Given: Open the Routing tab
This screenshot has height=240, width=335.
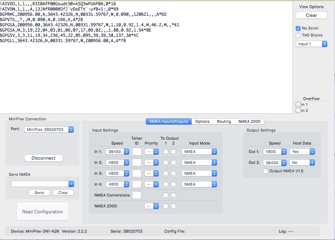Looking at the screenshot, I should pos(224,121).
